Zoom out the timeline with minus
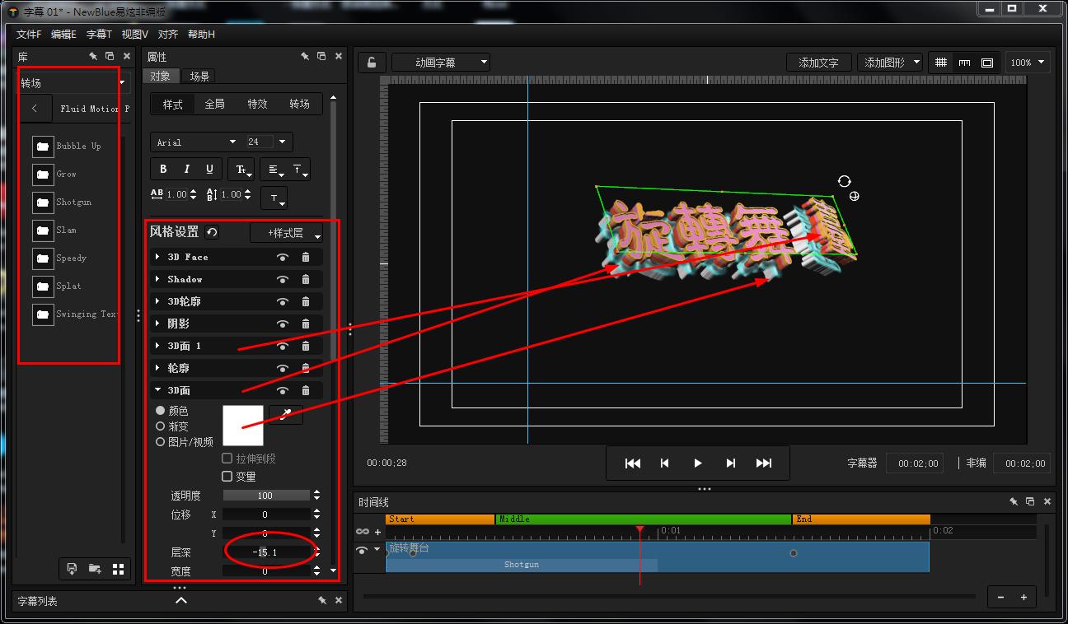1068x624 pixels. [1000, 598]
